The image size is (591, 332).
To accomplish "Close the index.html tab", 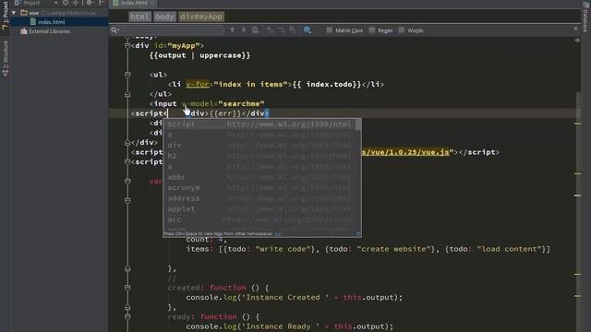I will click(151, 3).
